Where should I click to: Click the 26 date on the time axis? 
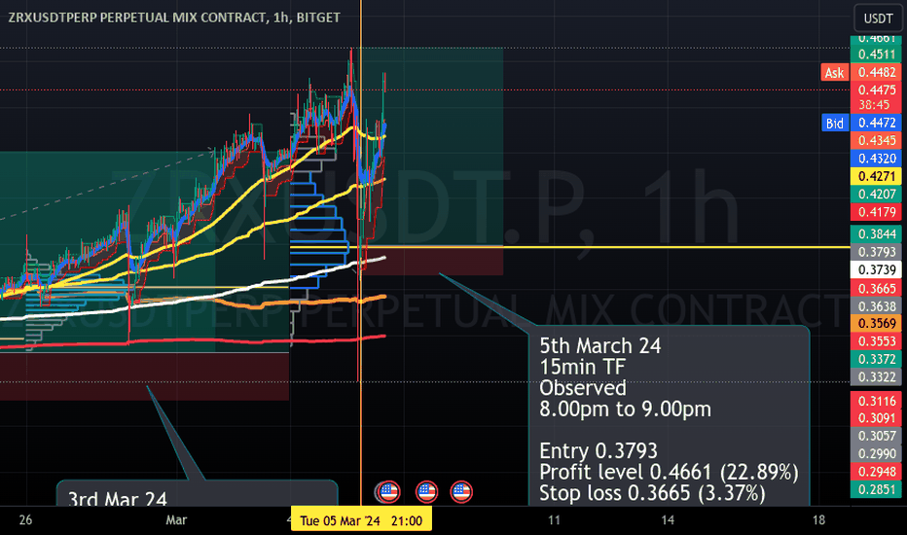tap(25, 520)
